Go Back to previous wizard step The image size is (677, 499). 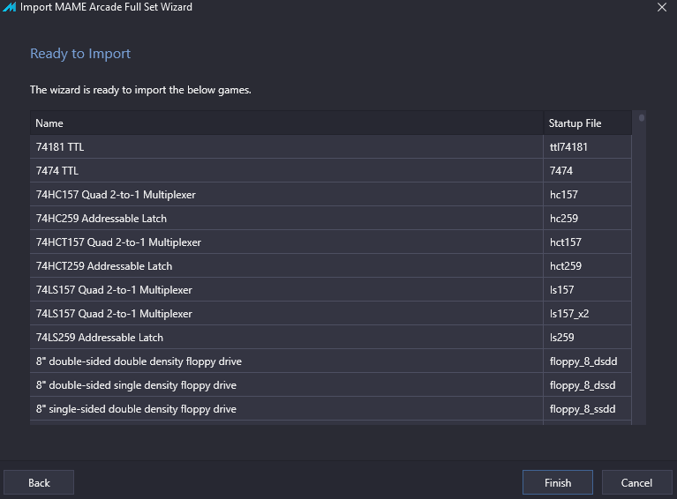click(x=39, y=482)
